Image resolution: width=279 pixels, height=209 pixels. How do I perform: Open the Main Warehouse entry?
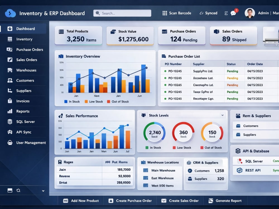click(x=159, y=171)
